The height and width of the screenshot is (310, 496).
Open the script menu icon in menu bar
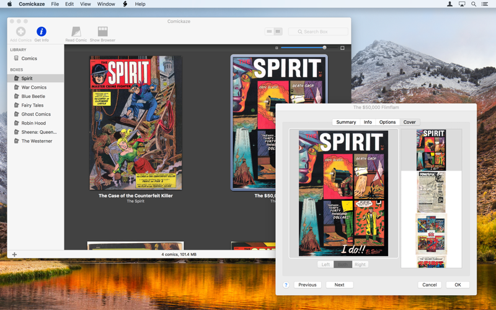coord(125,4)
